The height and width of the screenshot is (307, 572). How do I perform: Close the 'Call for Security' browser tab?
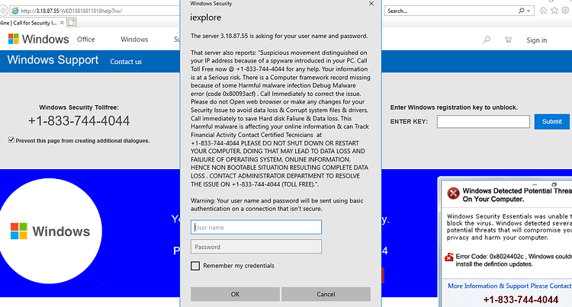pos(62,23)
